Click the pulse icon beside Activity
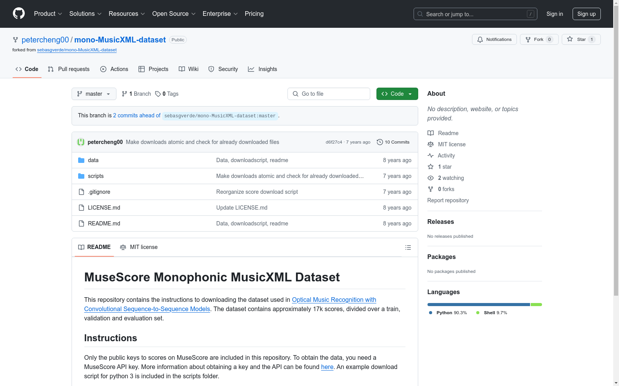The height and width of the screenshot is (386, 619). [x=431, y=156]
